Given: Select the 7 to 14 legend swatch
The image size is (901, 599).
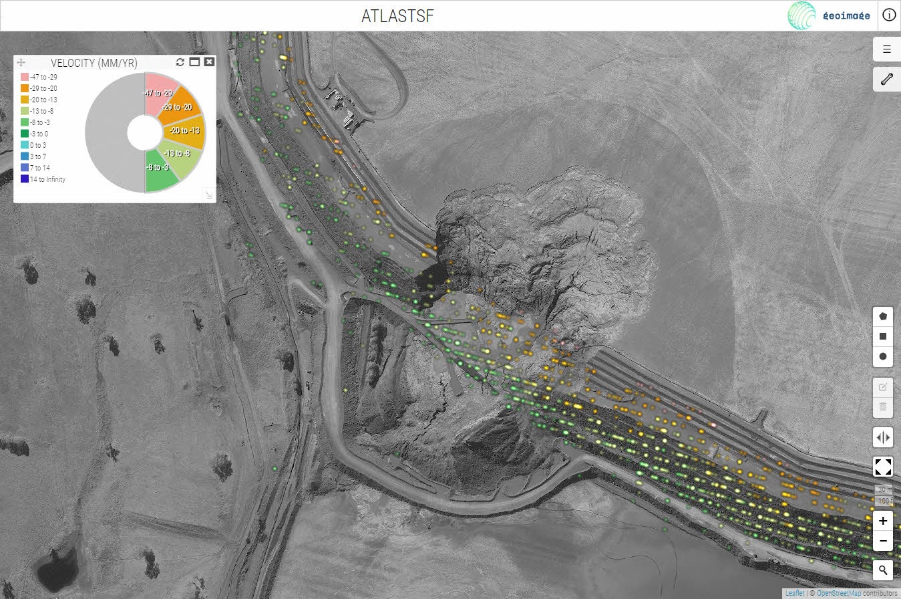Looking at the screenshot, I should click(25, 168).
